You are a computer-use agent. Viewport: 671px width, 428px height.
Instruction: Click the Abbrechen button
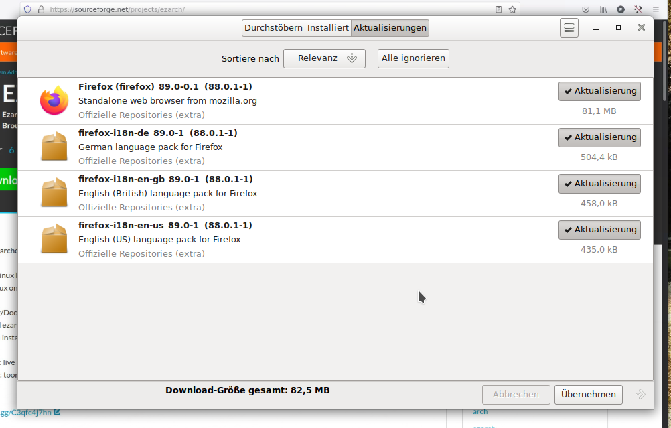coord(516,395)
